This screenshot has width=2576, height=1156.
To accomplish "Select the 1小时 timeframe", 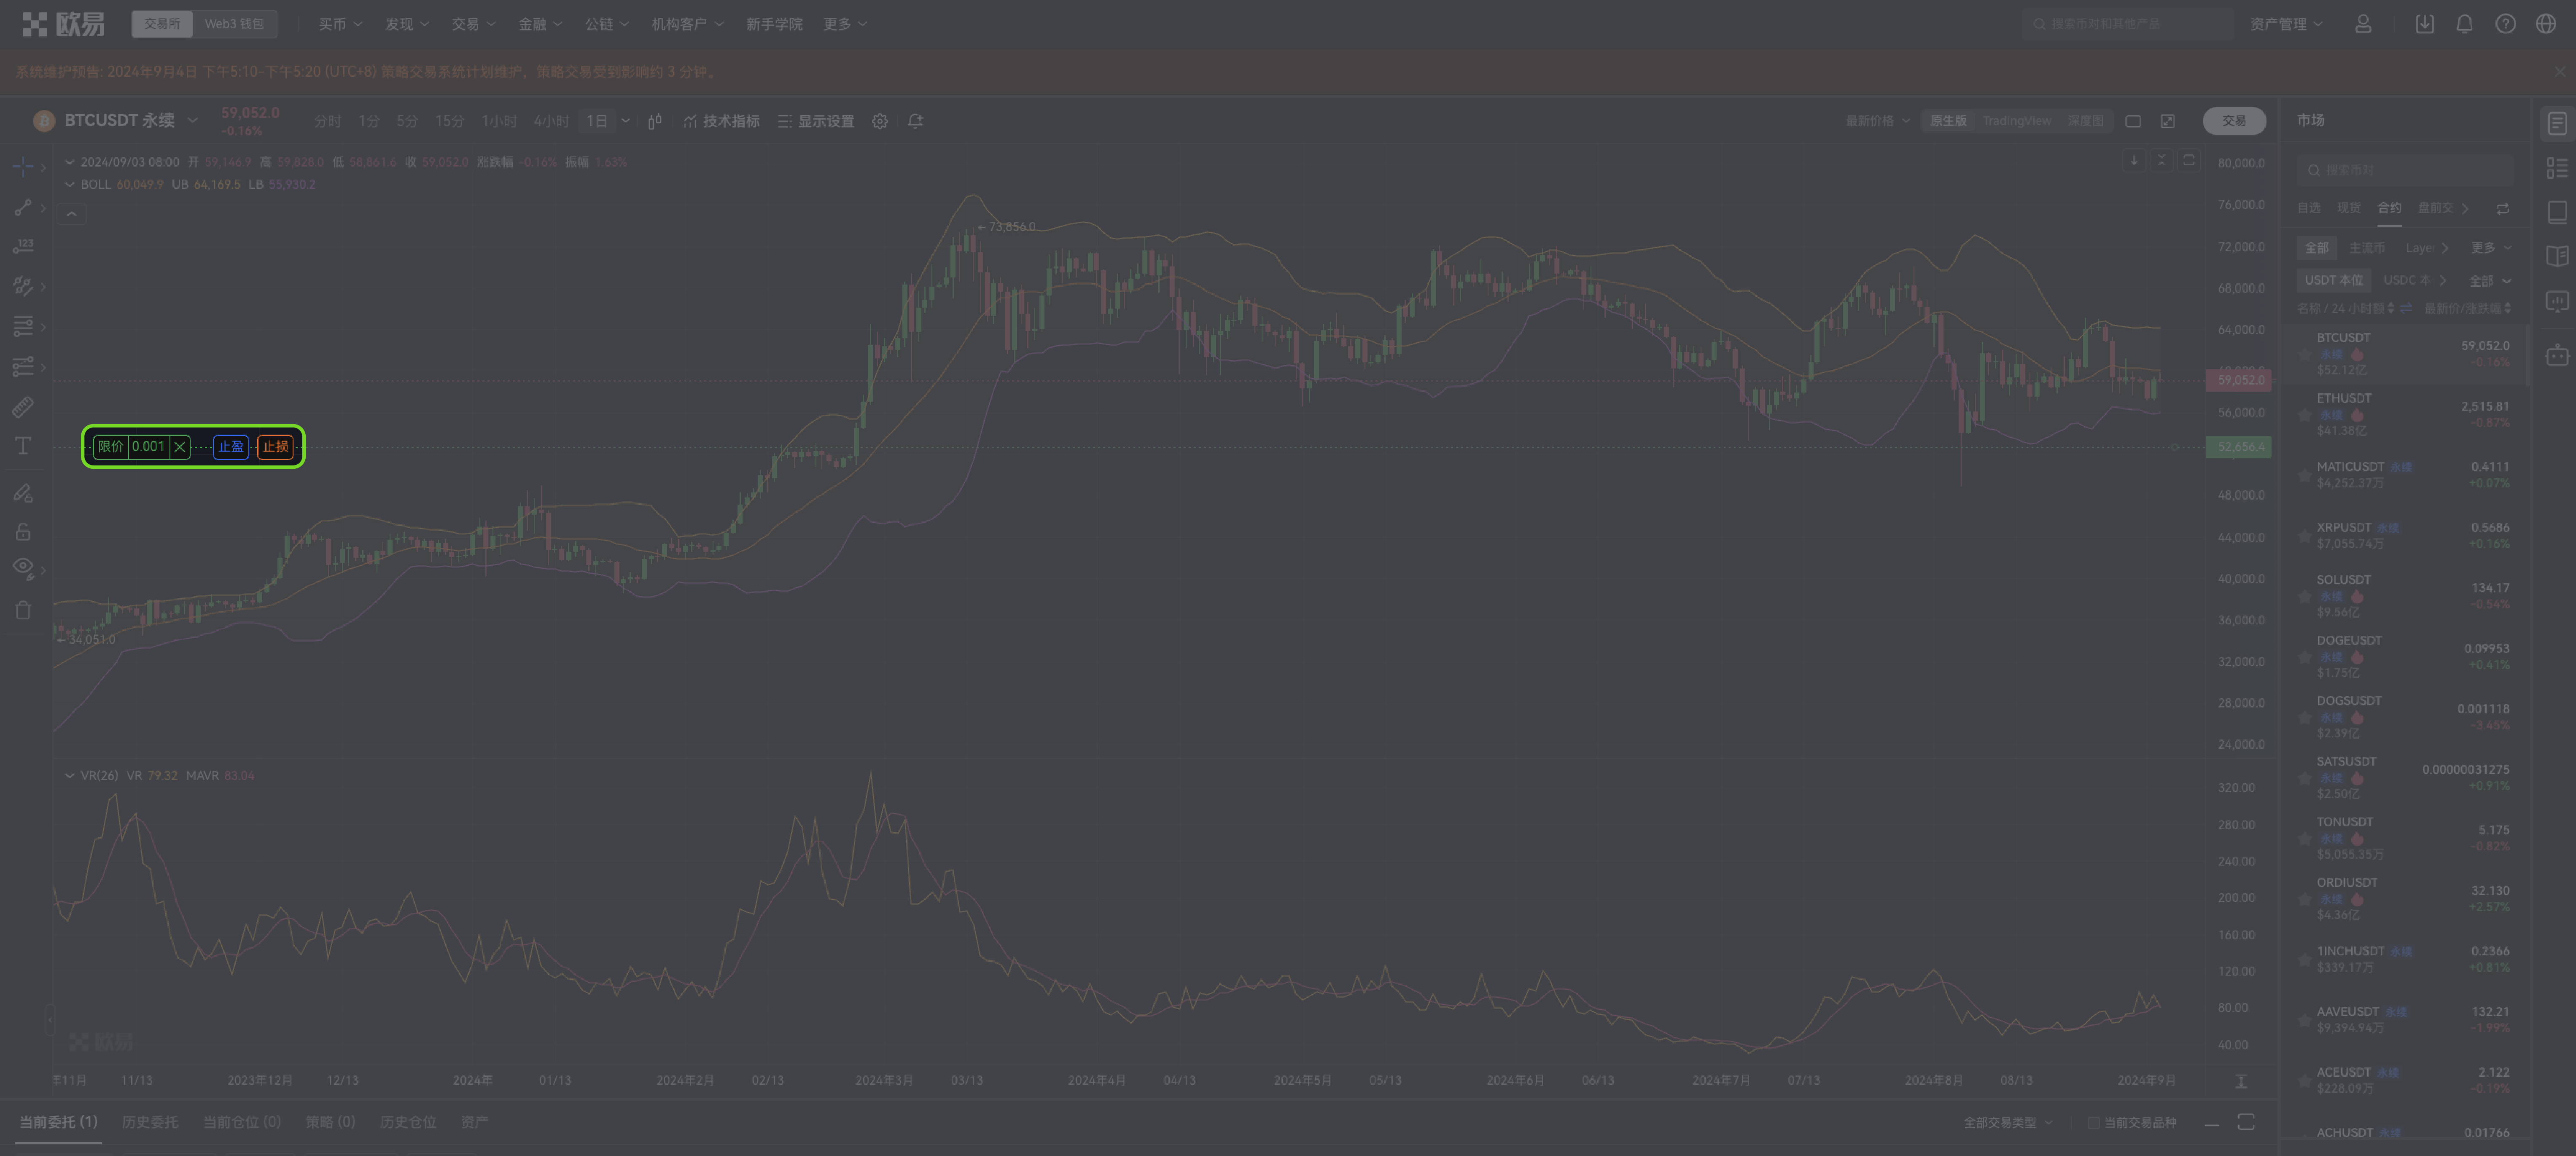I will pos(499,121).
